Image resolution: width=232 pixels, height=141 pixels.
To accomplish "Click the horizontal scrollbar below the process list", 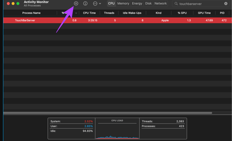I will [108, 113].
